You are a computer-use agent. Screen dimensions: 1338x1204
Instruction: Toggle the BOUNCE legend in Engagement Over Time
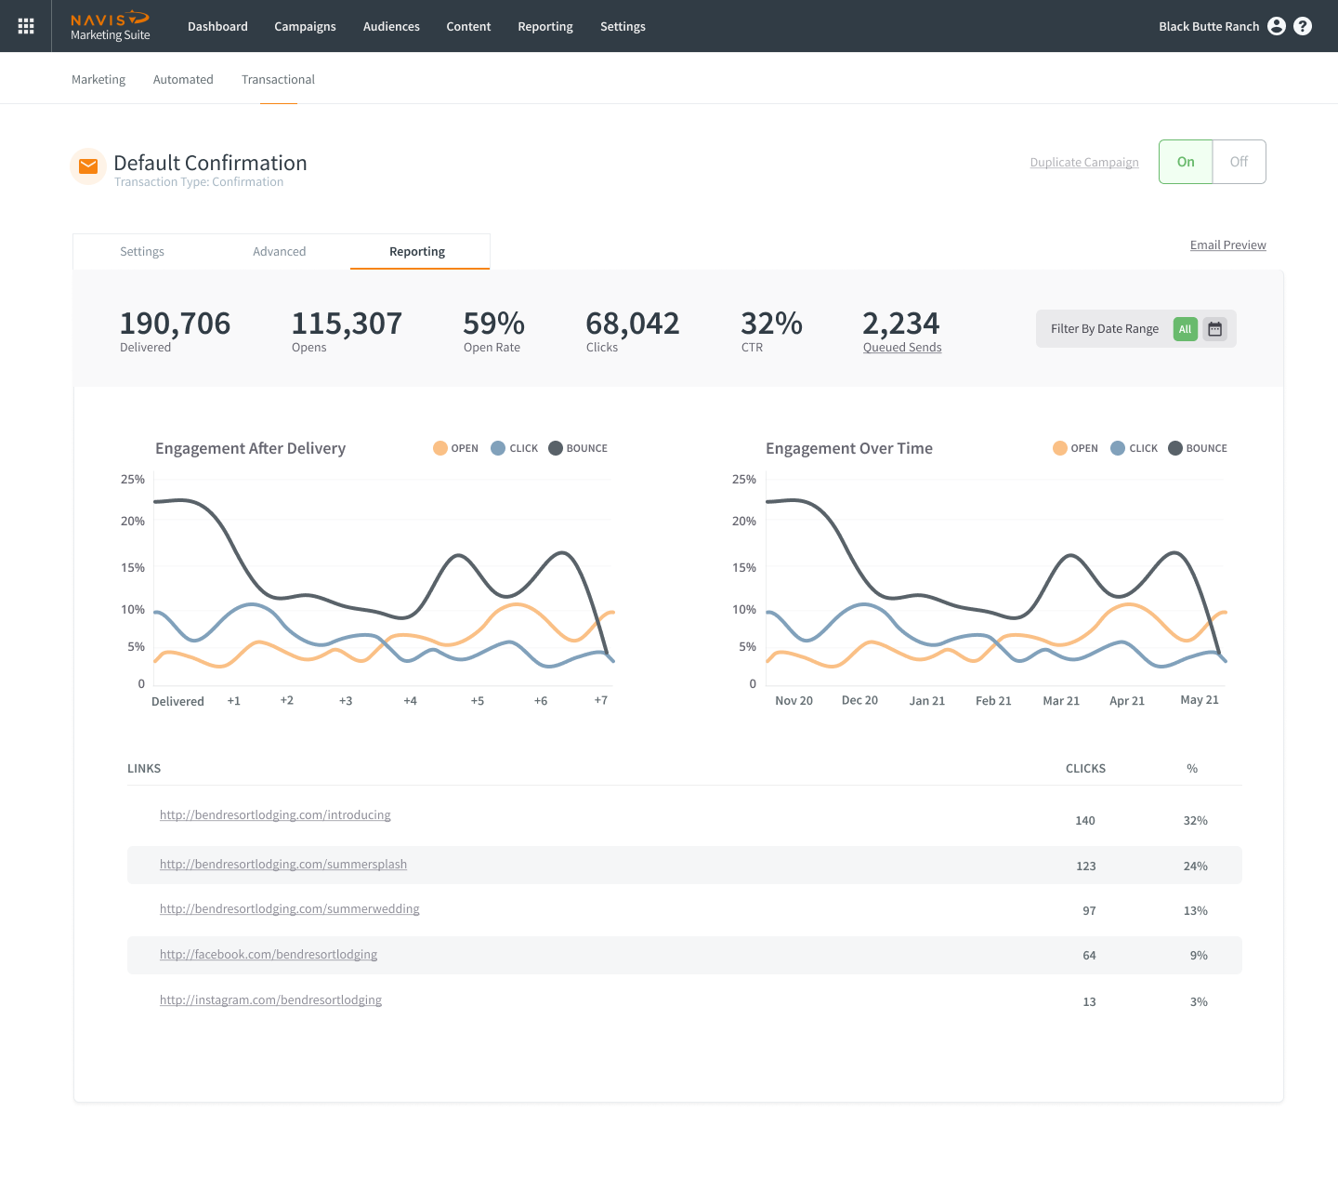click(x=1198, y=448)
